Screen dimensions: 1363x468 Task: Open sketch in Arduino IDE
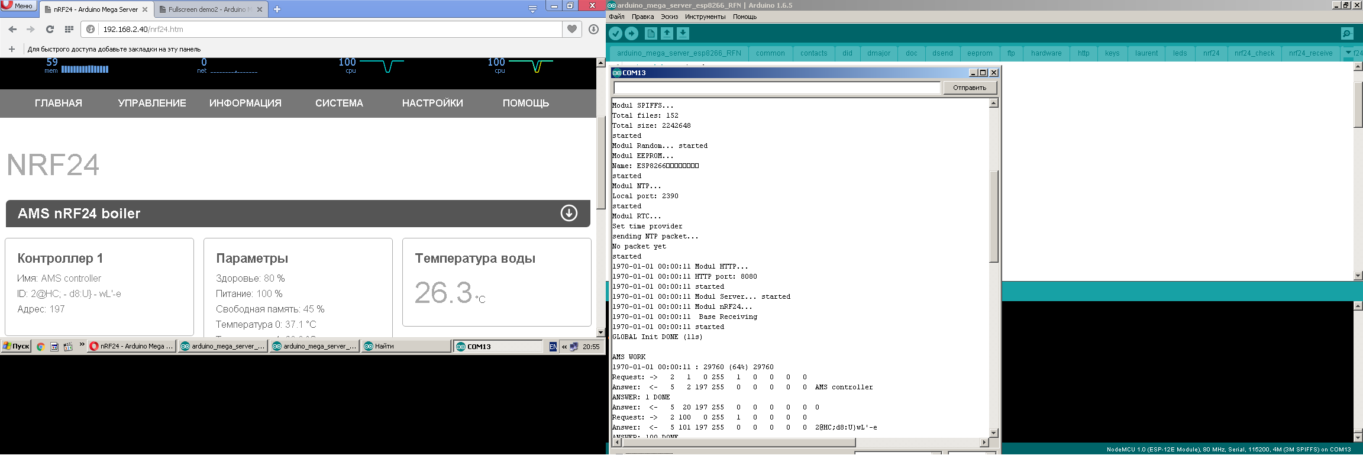(x=667, y=33)
